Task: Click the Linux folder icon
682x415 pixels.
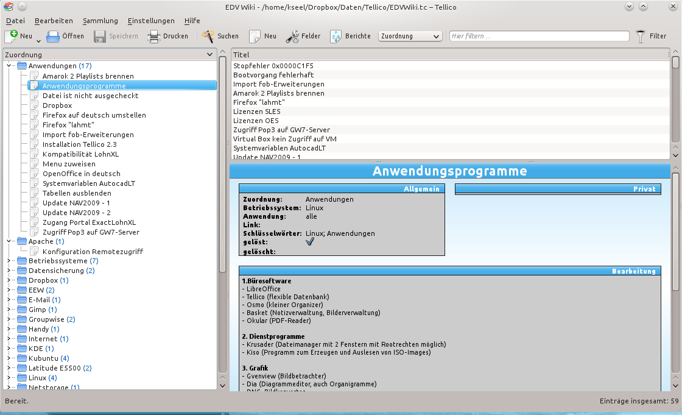Action: point(22,378)
